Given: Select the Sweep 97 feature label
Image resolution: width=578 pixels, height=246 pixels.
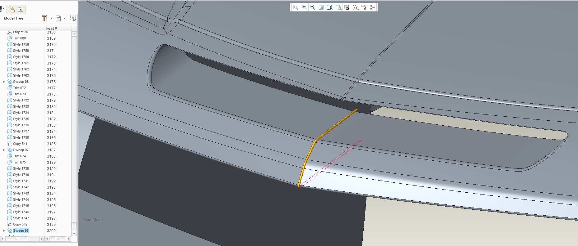Looking at the screenshot, I should (21, 150).
